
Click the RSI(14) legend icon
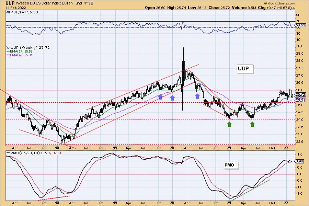(8, 12)
